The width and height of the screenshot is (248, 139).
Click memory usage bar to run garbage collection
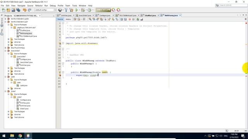(103, 10)
